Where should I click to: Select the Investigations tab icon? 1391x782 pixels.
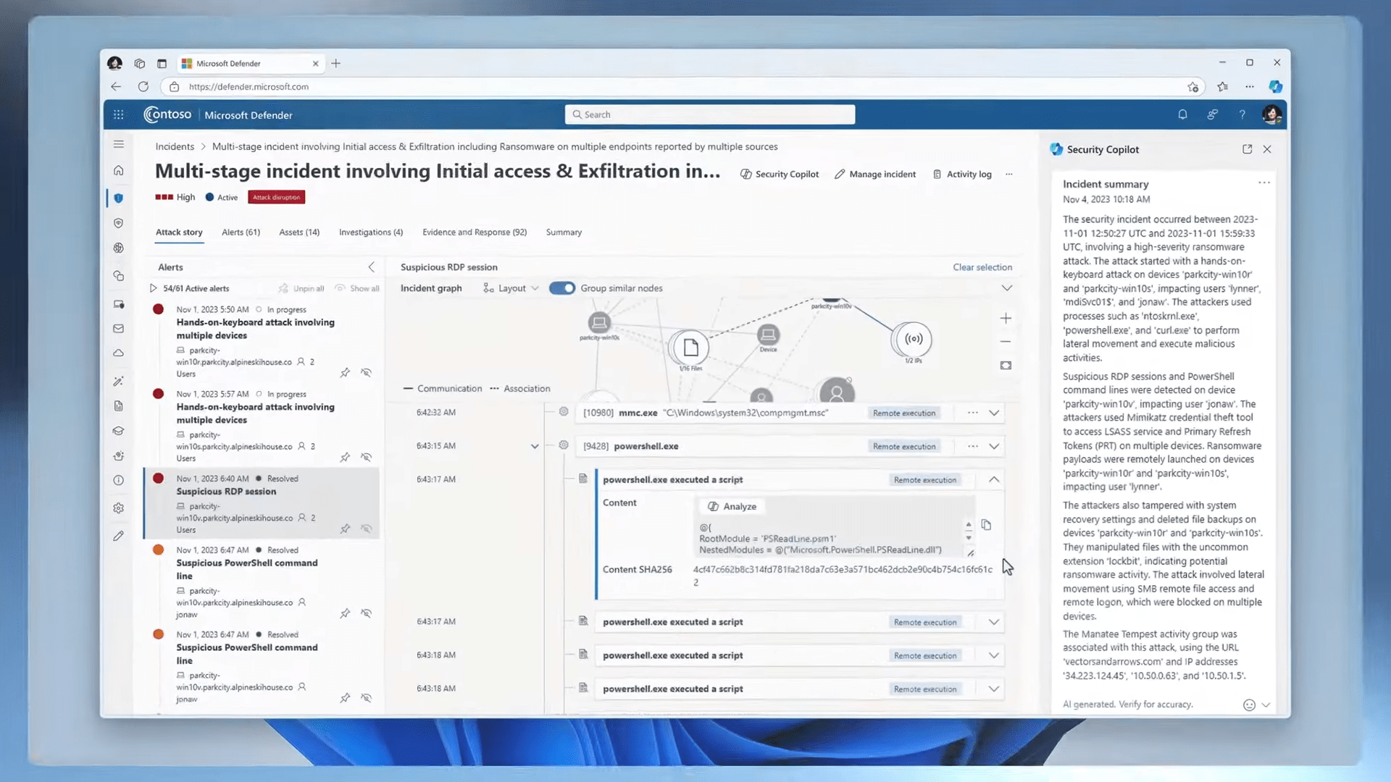pyautogui.click(x=371, y=232)
